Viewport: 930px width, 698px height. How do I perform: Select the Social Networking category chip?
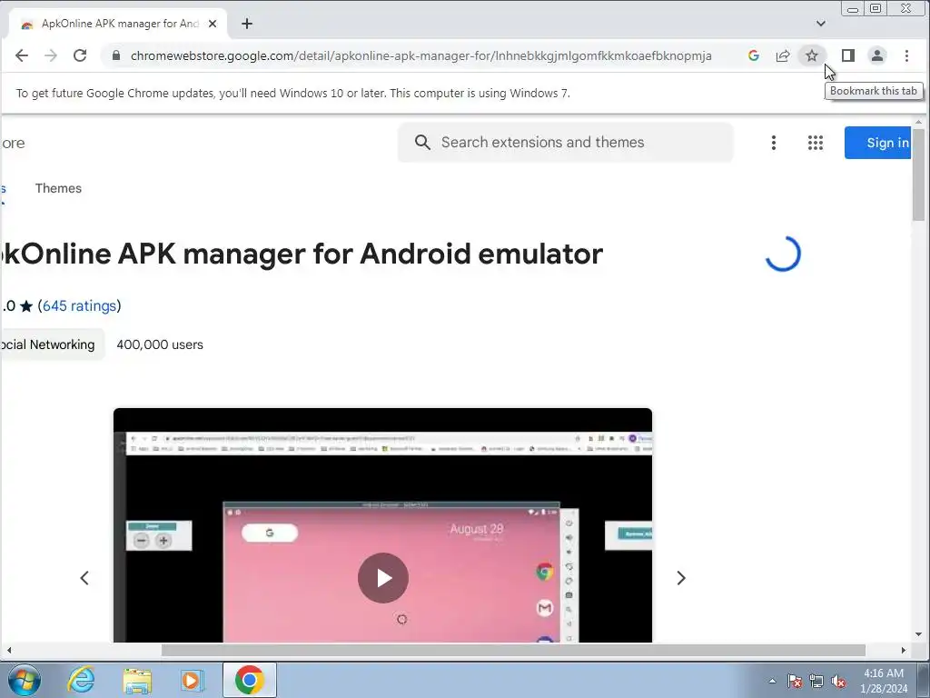pos(52,344)
